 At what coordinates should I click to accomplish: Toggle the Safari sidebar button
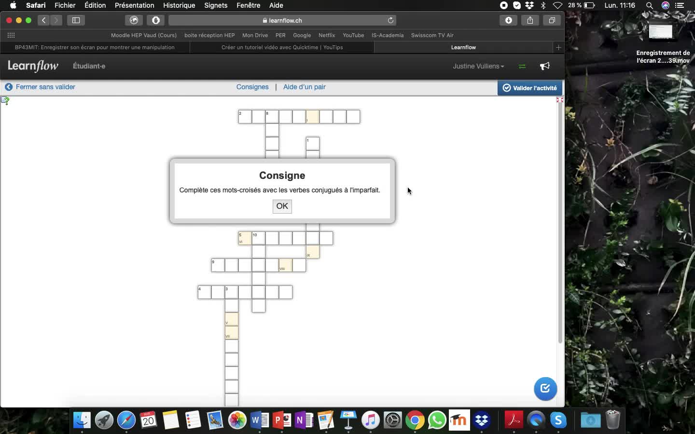(x=76, y=20)
